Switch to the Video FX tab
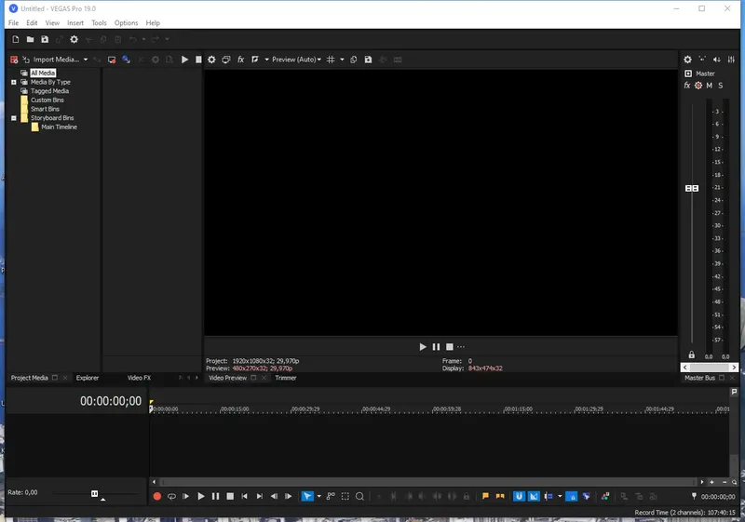Screen dimensions: 745x522 [x=139, y=378]
